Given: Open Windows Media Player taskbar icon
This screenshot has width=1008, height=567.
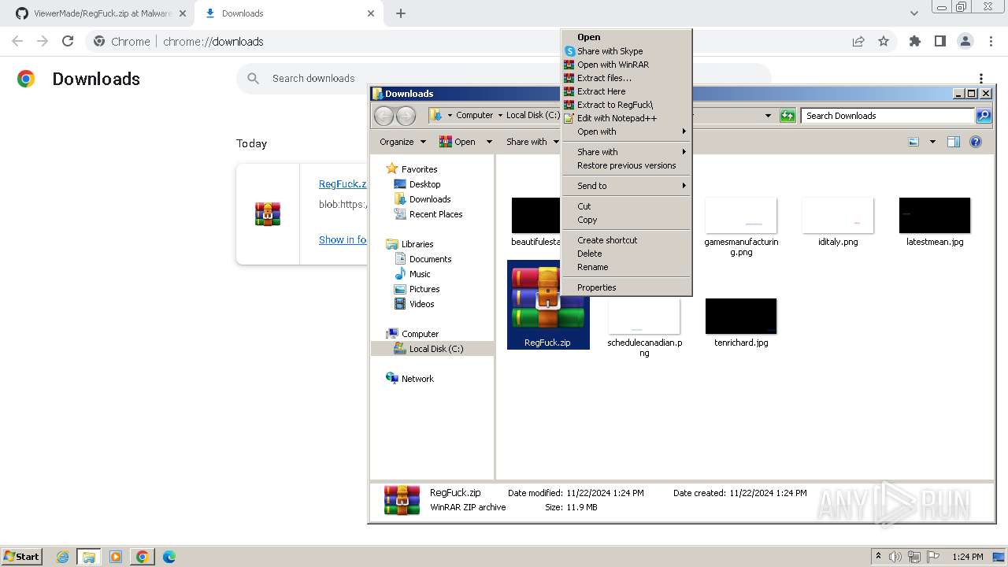Looking at the screenshot, I should coord(116,557).
